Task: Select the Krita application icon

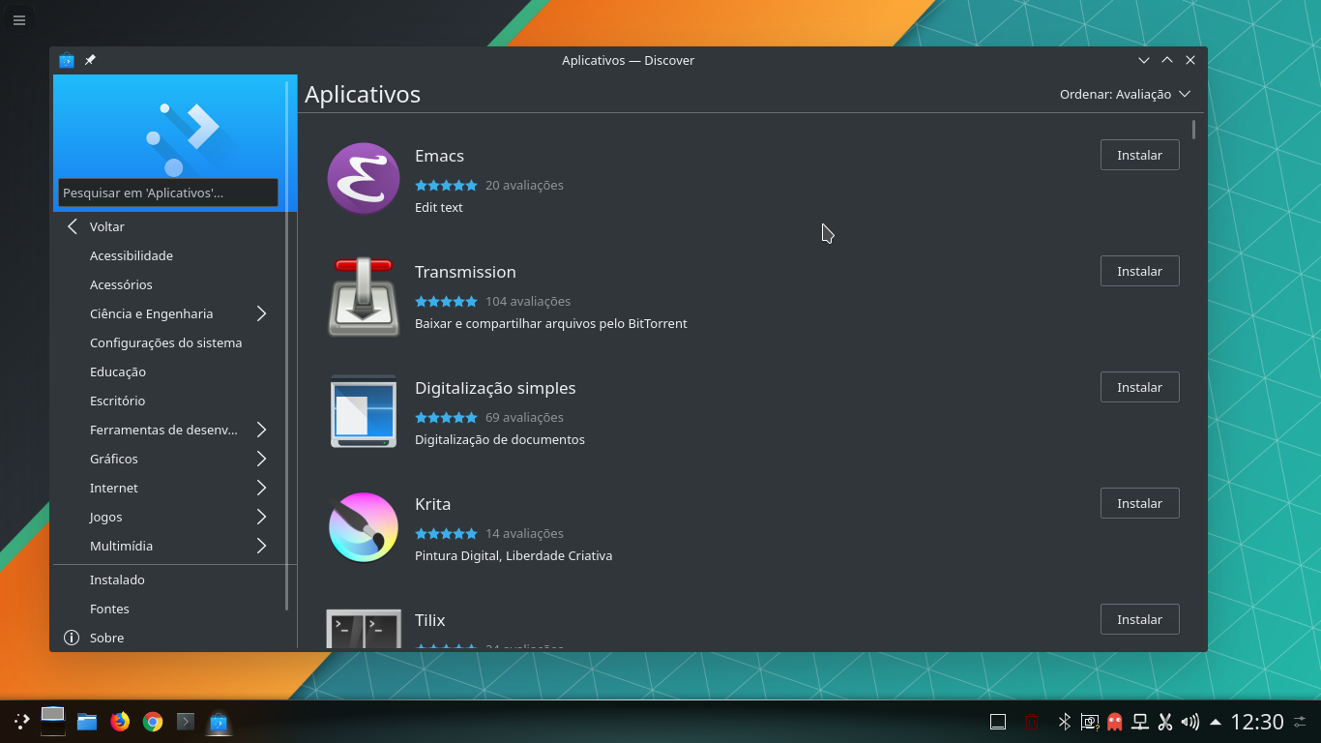Action: [x=363, y=527]
